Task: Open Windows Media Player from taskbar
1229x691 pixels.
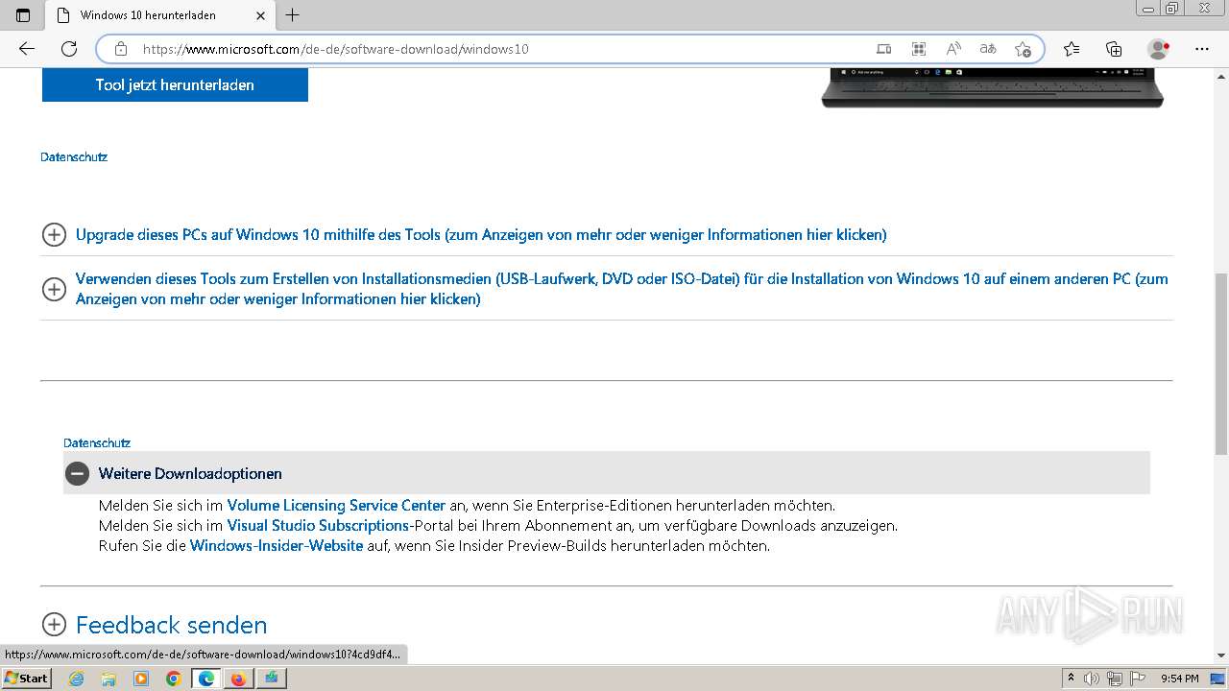Action: click(x=141, y=679)
